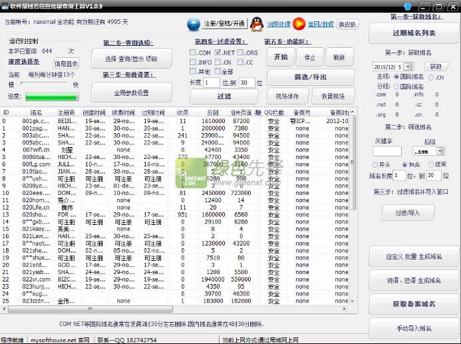Viewport: 461px width, 344px height.
Task: Click the filter 长度 minimum field
Action: (212, 83)
